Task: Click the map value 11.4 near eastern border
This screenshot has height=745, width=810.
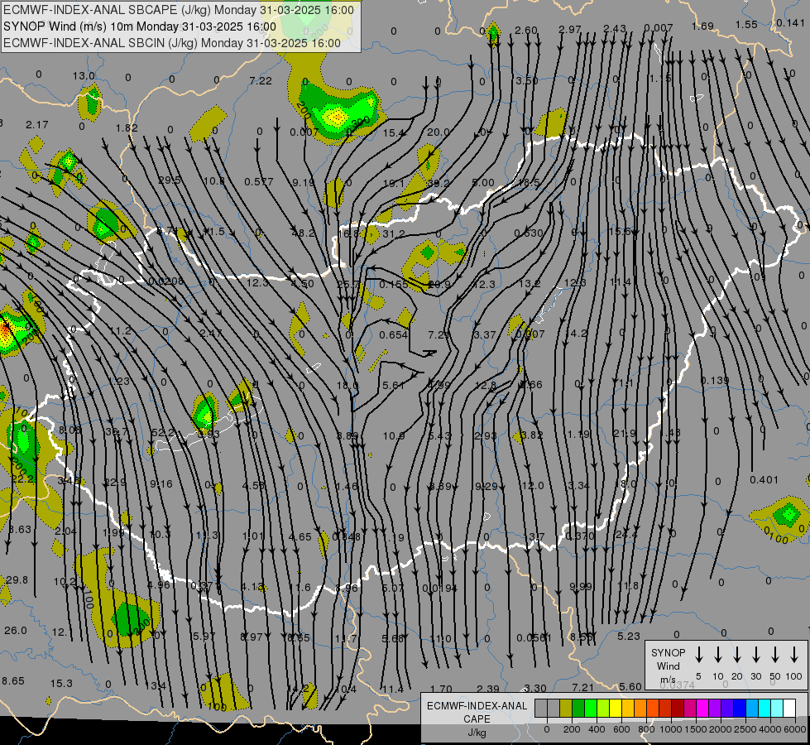Action: [x=620, y=282]
